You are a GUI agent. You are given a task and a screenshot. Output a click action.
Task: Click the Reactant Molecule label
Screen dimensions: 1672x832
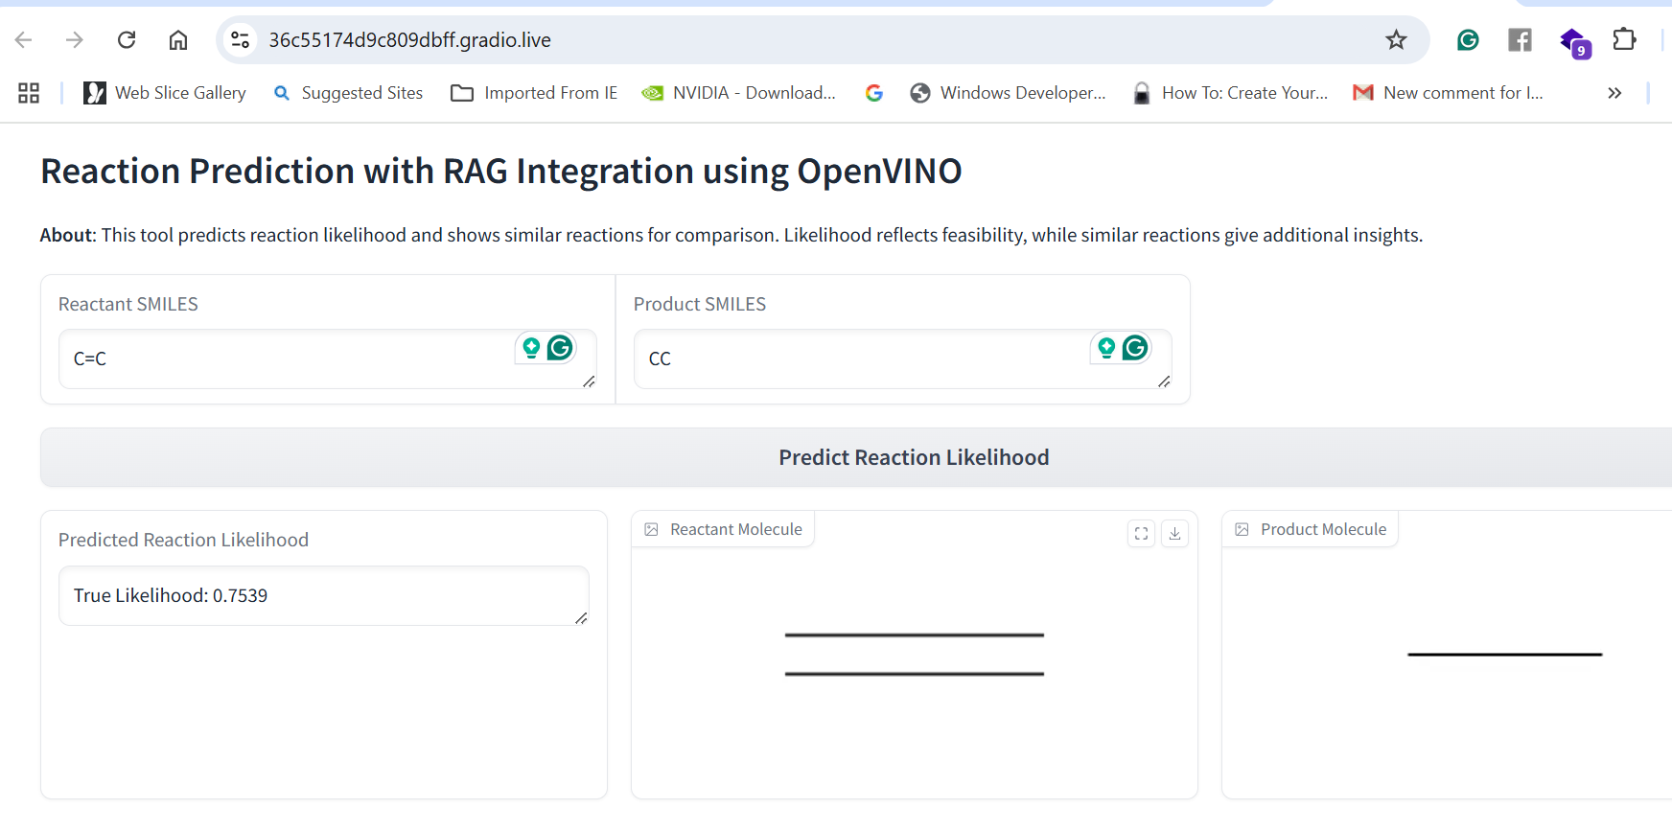coord(724,529)
